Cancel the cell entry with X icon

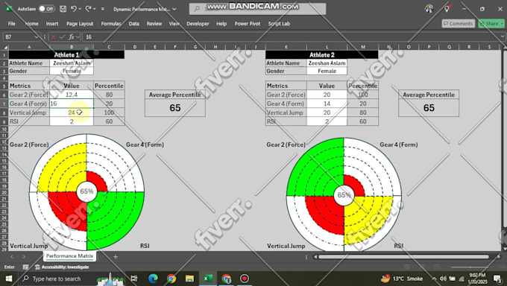pos(54,36)
